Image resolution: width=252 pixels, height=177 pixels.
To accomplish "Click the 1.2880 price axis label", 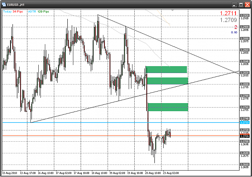I will click(245, 39).
